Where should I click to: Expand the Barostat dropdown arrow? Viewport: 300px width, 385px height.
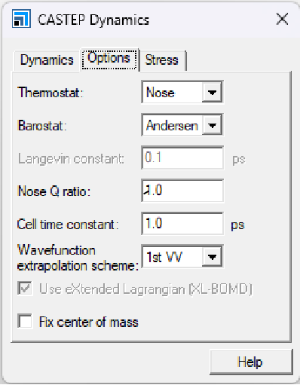212,125
